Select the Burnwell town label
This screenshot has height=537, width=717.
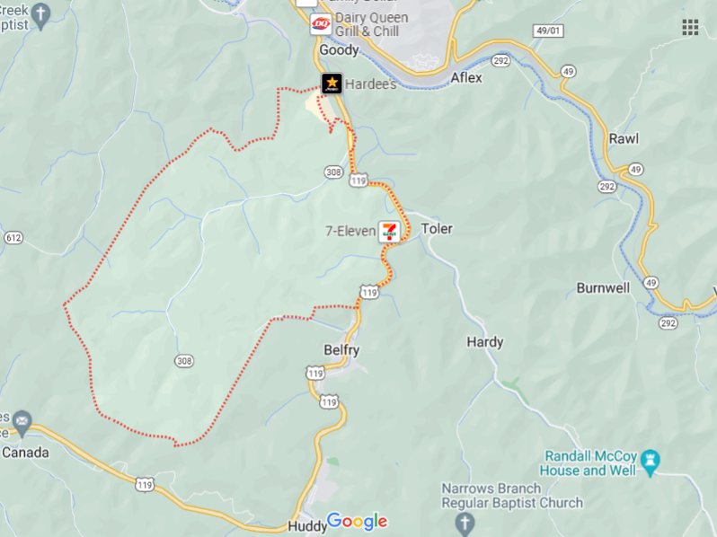pyautogui.click(x=603, y=288)
